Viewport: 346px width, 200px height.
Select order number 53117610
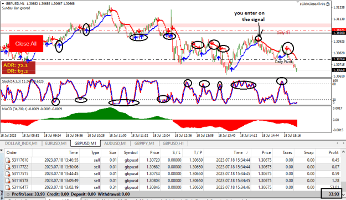(x=20, y=160)
